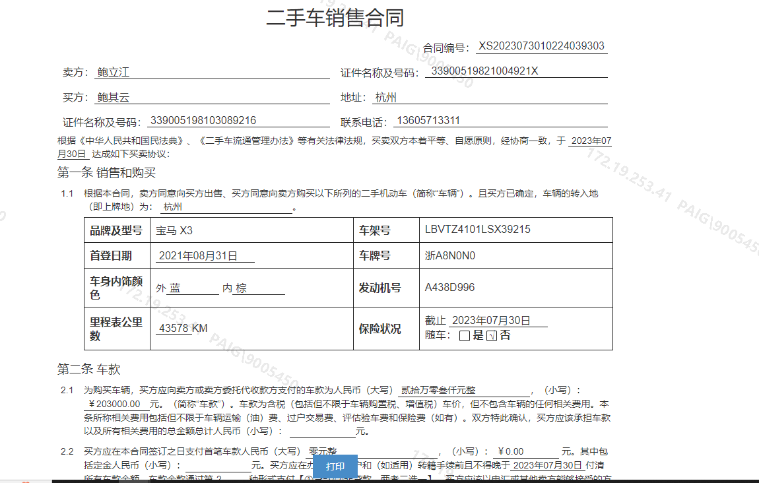Click license plate 浙A8N0N0

pos(450,255)
